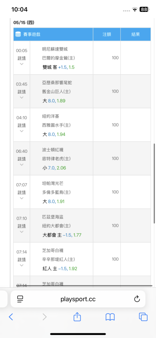Tap the Safari back arrow icon

click(x=11, y=317)
